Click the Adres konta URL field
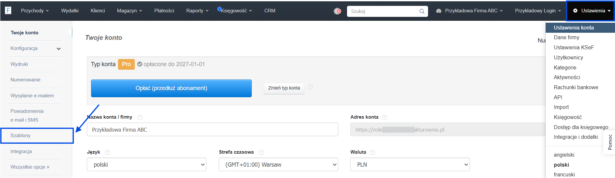 [x=448, y=129]
